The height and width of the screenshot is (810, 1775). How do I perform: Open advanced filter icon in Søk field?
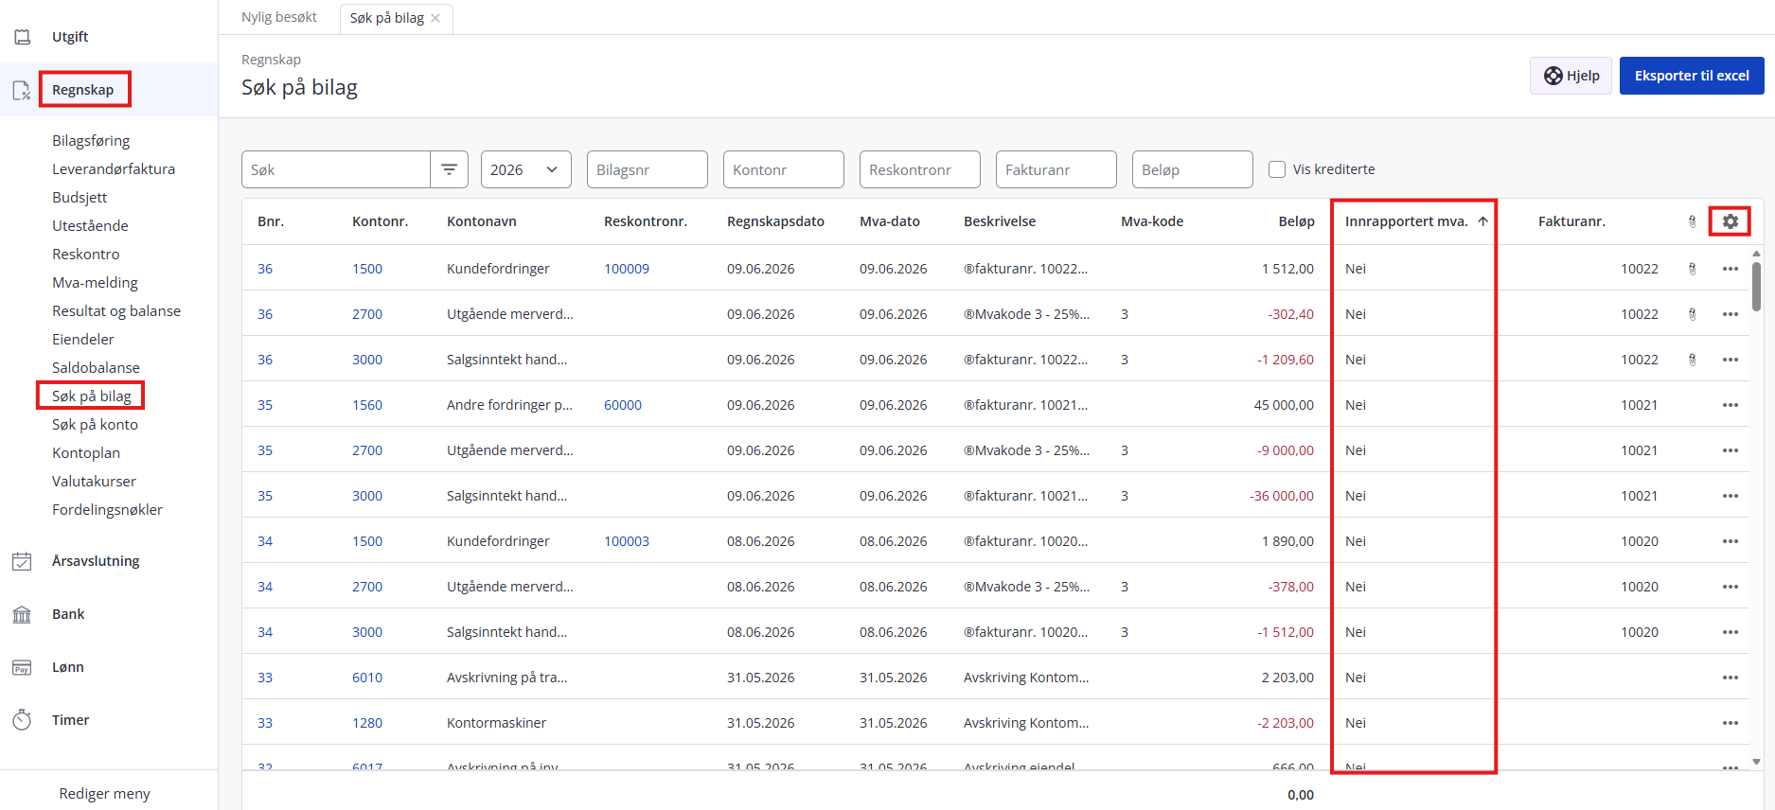click(449, 169)
